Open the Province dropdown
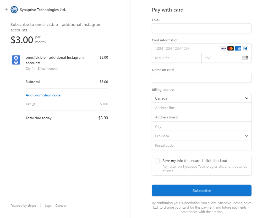The image size is (268, 218). [x=202, y=136]
